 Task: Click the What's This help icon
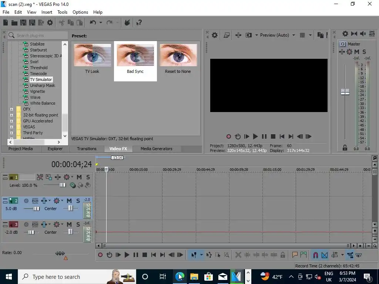click(x=139, y=23)
